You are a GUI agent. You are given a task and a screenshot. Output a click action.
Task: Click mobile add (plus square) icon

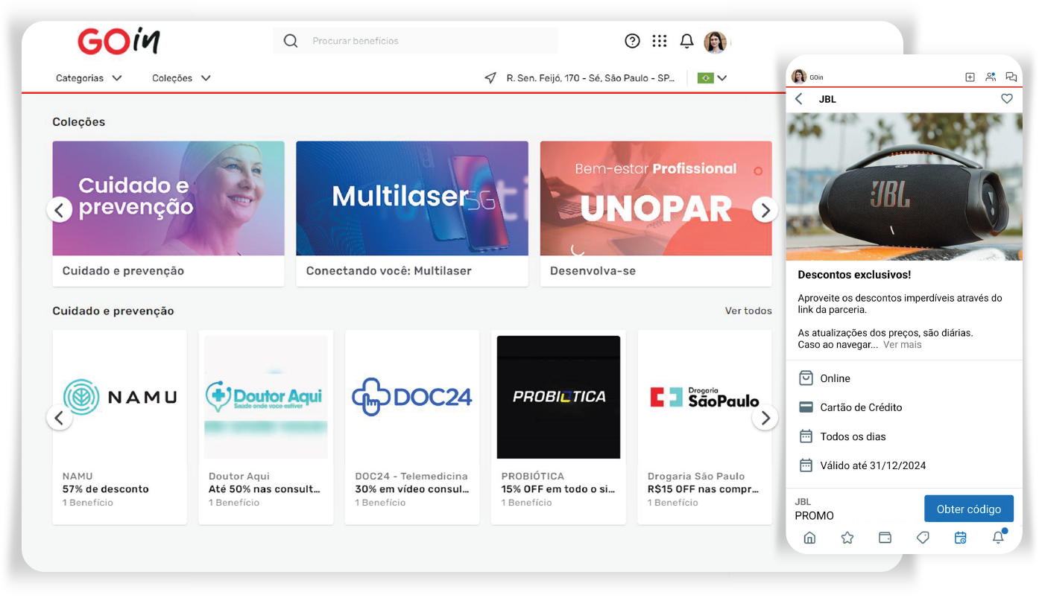tap(970, 77)
